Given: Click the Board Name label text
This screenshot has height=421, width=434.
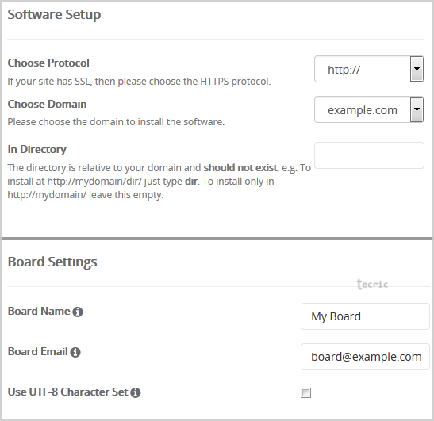Looking at the screenshot, I should tap(39, 311).
